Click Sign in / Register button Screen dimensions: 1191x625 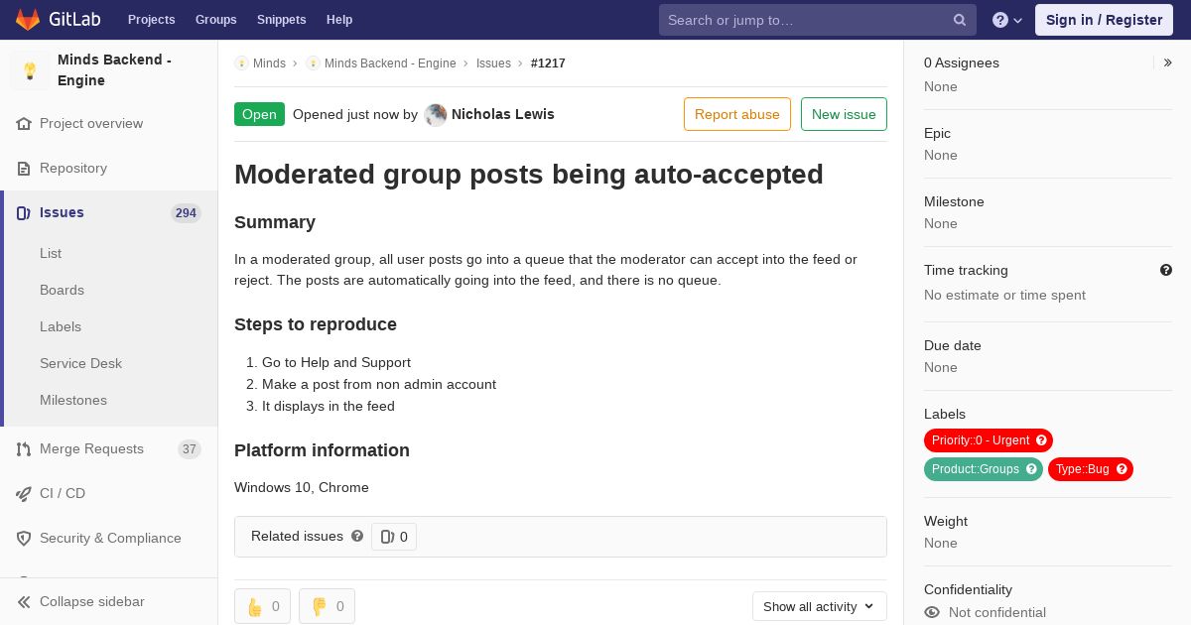[x=1104, y=20]
